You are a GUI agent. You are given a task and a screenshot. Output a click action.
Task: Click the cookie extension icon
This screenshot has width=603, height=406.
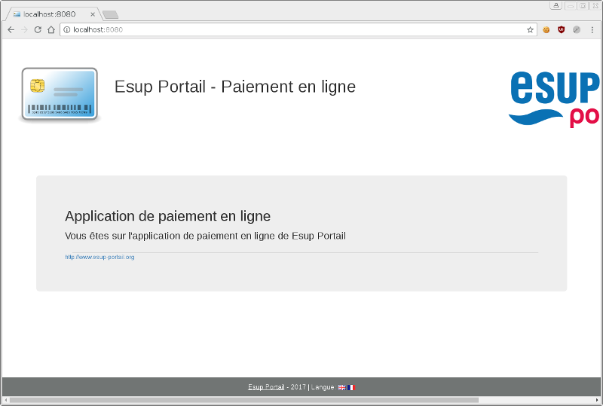[x=546, y=30]
